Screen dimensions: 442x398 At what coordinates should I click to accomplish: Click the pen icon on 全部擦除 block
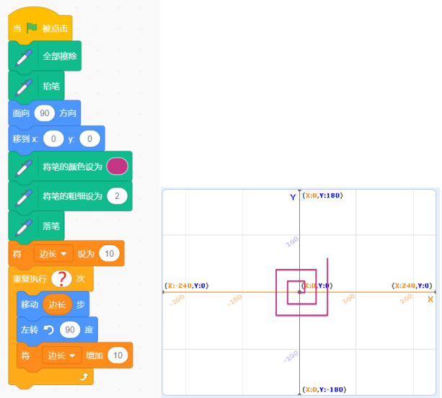pyautogui.click(x=24, y=56)
